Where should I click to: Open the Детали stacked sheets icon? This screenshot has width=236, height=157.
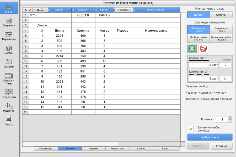[x=9, y=48]
